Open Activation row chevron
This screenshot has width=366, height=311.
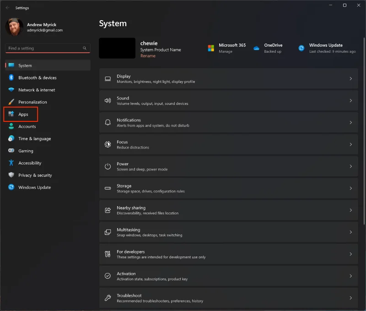350,276
